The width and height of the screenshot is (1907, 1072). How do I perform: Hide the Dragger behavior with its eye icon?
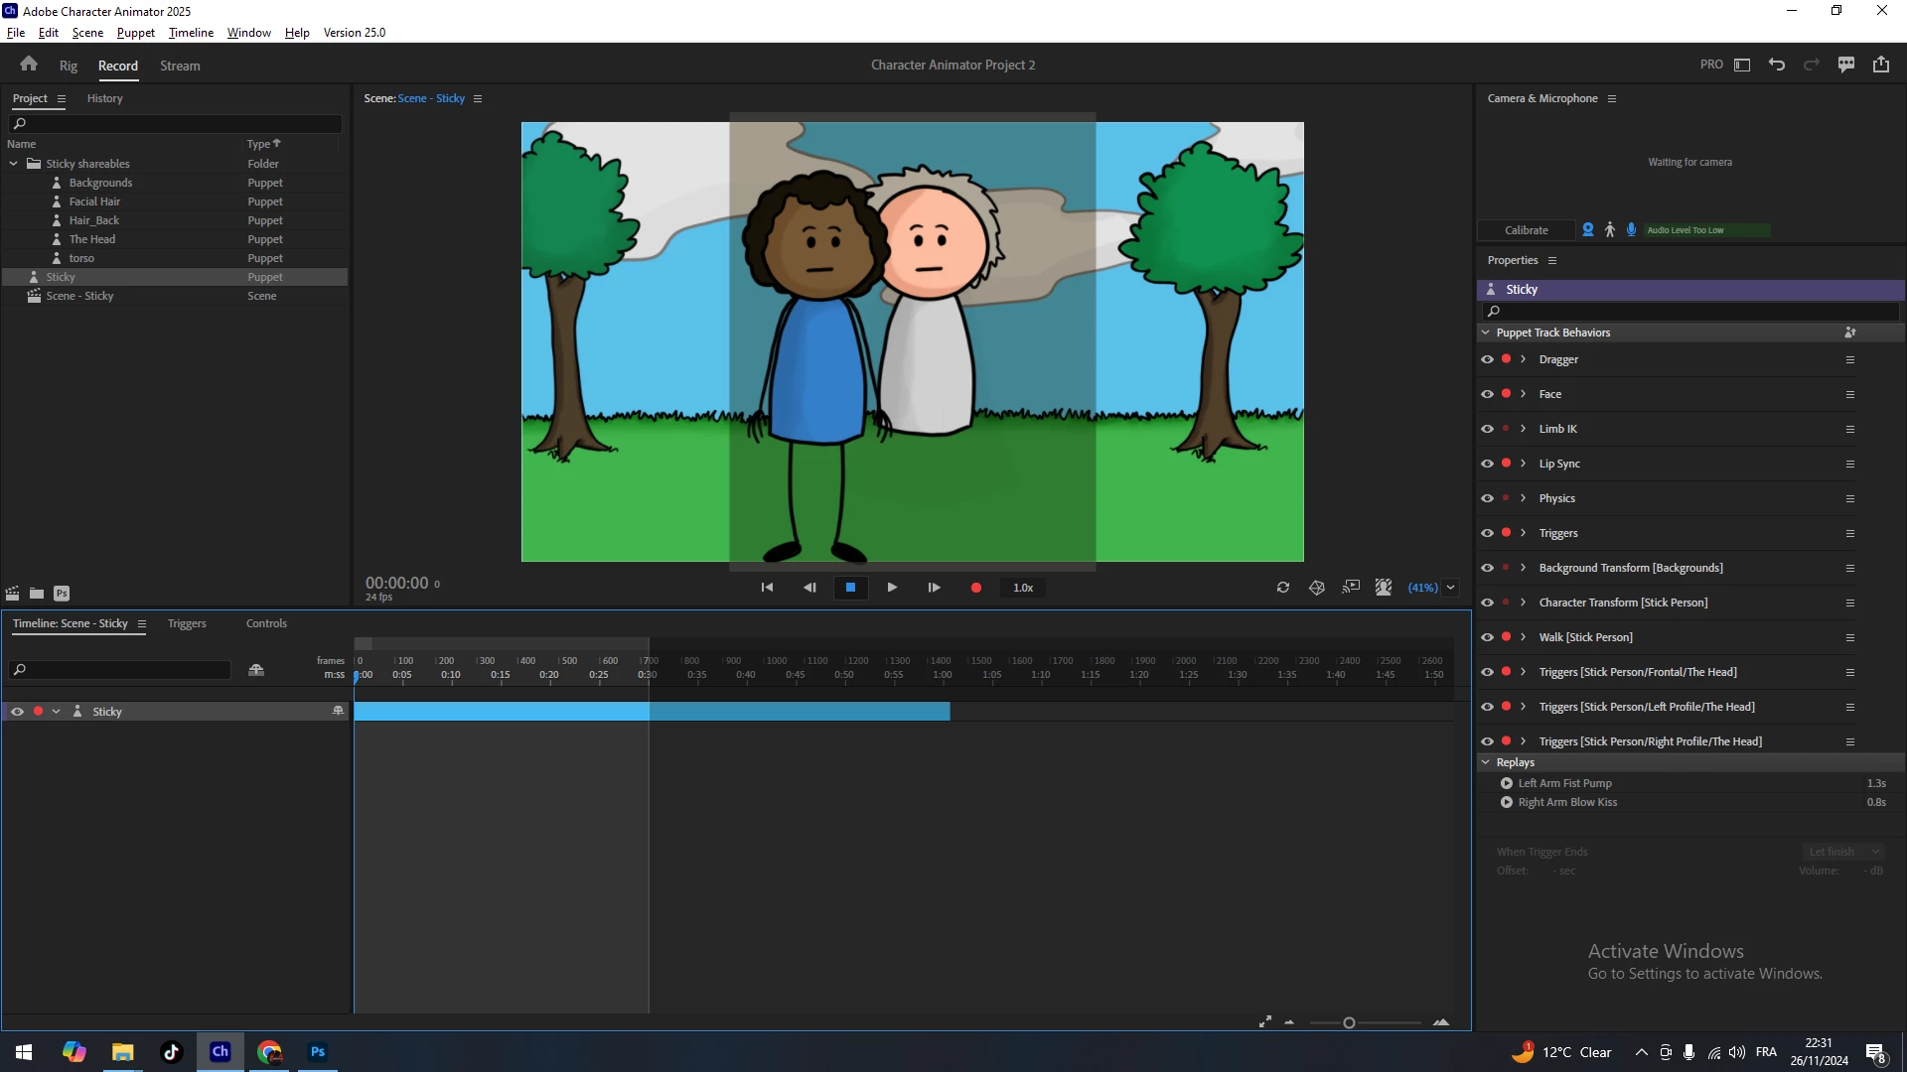1487,359
